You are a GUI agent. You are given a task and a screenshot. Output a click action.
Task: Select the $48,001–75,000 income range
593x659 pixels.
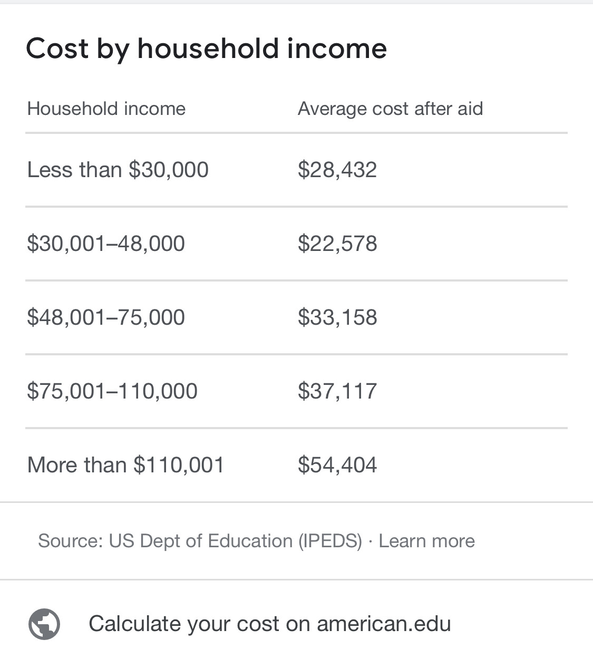point(106,317)
